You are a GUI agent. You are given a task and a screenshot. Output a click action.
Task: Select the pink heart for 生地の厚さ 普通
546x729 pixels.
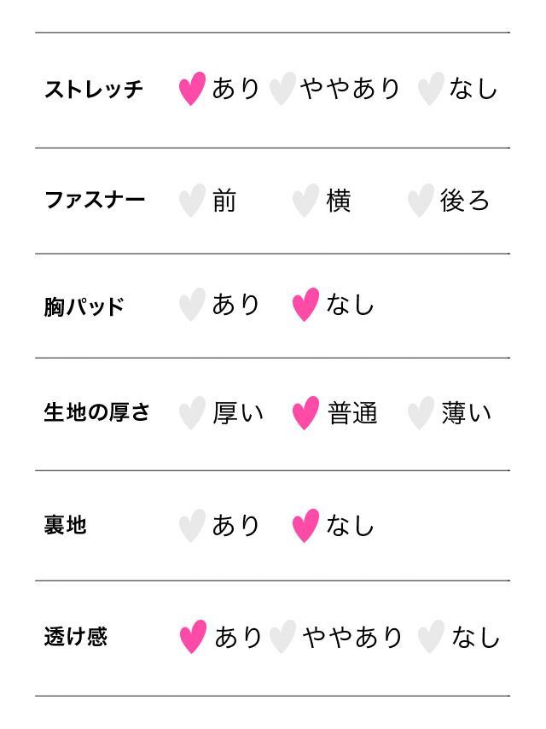[x=305, y=413]
